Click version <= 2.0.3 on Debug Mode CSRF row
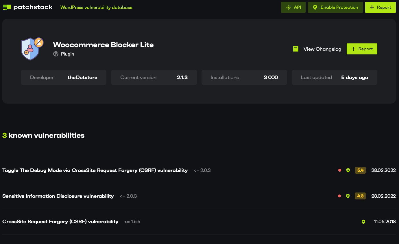This screenshot has height=244, width=399. pos(202,170)
